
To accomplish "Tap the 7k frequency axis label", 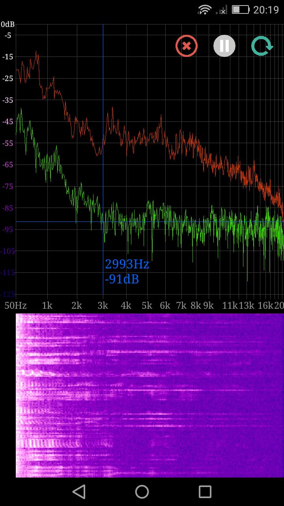I will coord(181,305).
